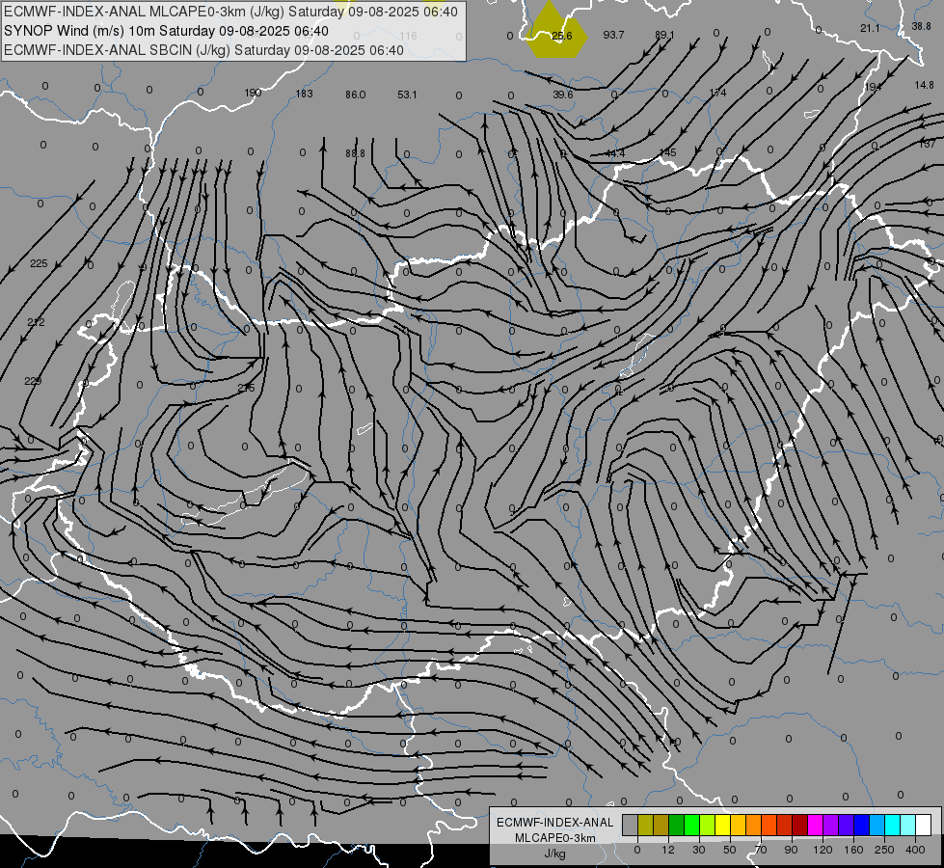Click the 190 map value

click(x=253, y=93)
